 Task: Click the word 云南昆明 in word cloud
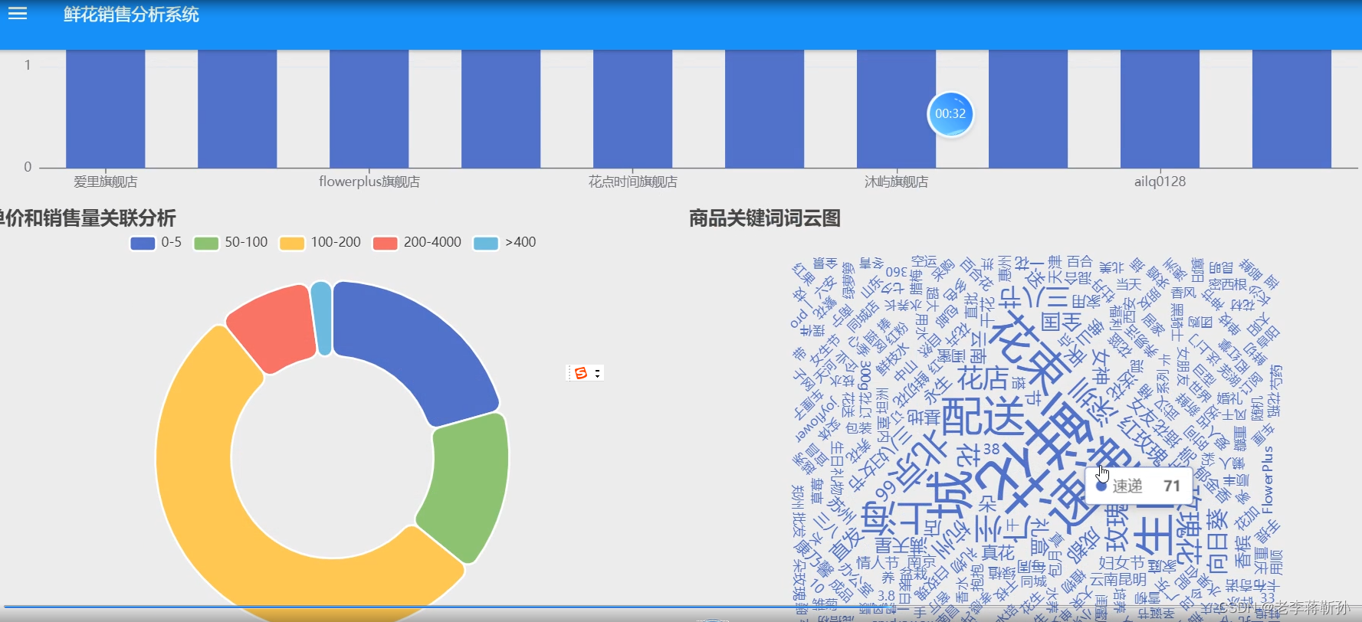1118,580
